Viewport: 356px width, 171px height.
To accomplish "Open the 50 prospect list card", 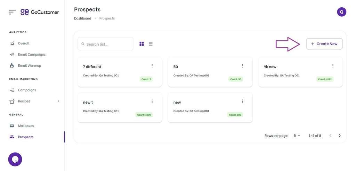I will (210, 72).
